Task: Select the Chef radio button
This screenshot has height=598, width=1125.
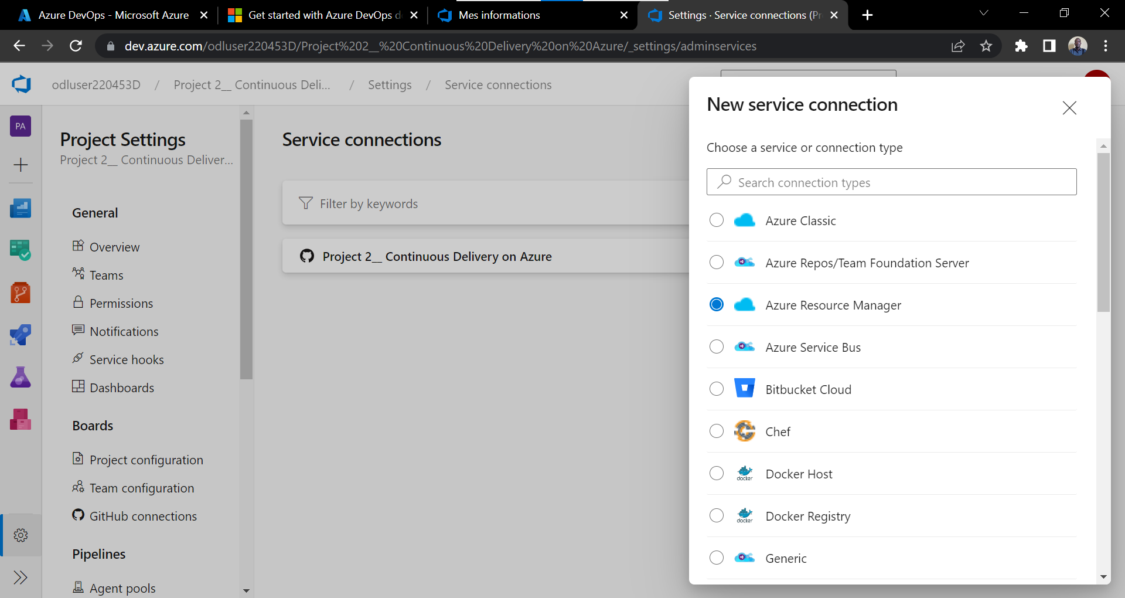Action: [716, 431]
